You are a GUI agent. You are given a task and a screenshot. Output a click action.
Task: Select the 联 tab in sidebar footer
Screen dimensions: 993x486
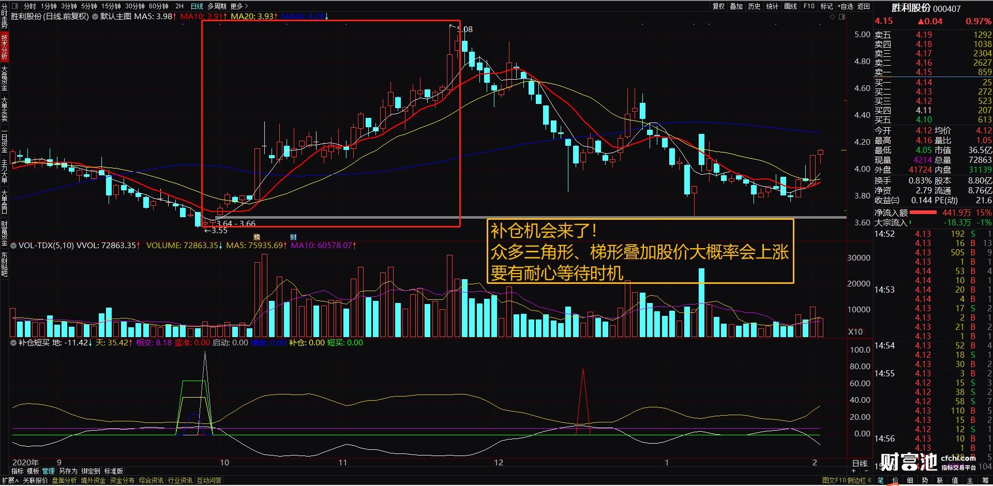tap(940, 480)
